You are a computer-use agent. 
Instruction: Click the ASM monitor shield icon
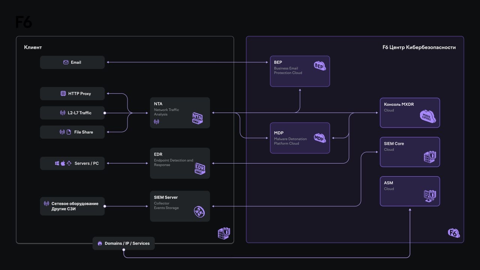[x=429, y=196]
